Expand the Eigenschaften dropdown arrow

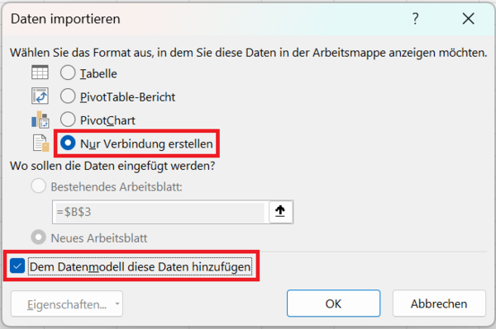117,303
